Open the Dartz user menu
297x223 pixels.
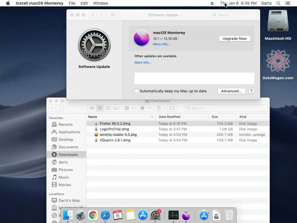(266, 3)
